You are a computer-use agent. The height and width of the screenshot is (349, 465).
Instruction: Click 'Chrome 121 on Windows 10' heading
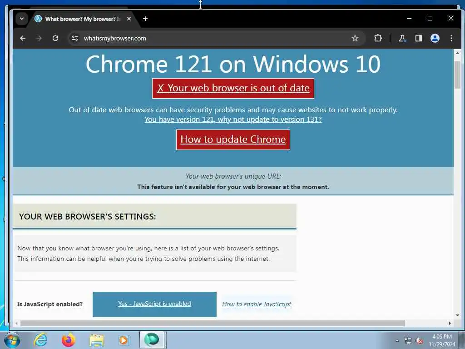click(x=233, y=64)
